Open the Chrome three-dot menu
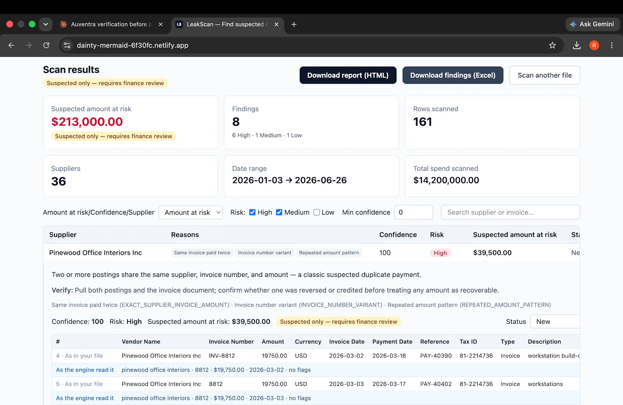 [612, 45]
